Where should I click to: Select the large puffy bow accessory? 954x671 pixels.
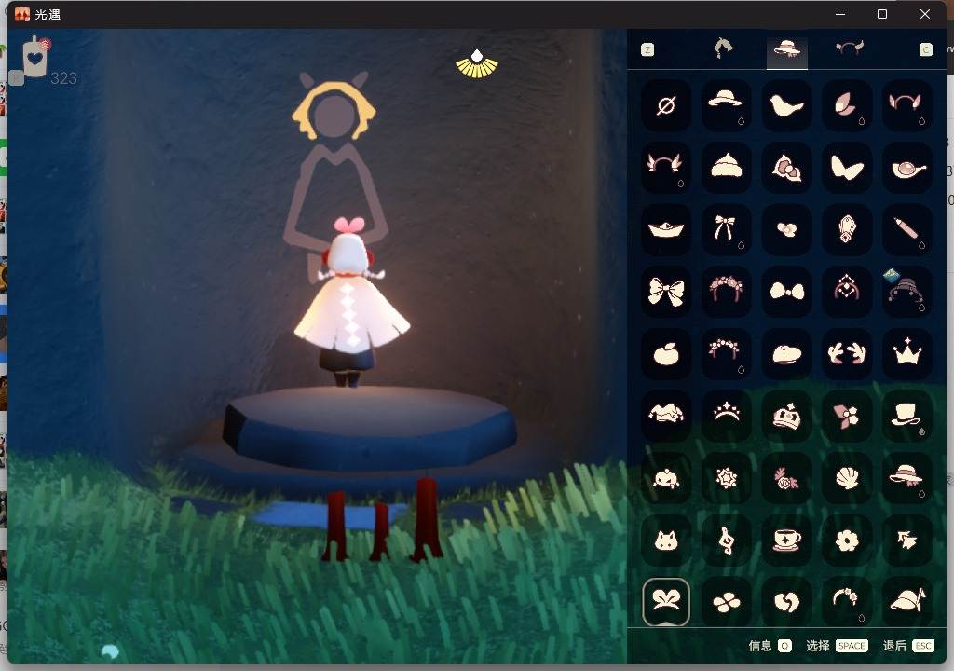point(665,292)
